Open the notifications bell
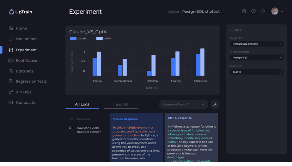The image size is (292, 166). (263, 11)
